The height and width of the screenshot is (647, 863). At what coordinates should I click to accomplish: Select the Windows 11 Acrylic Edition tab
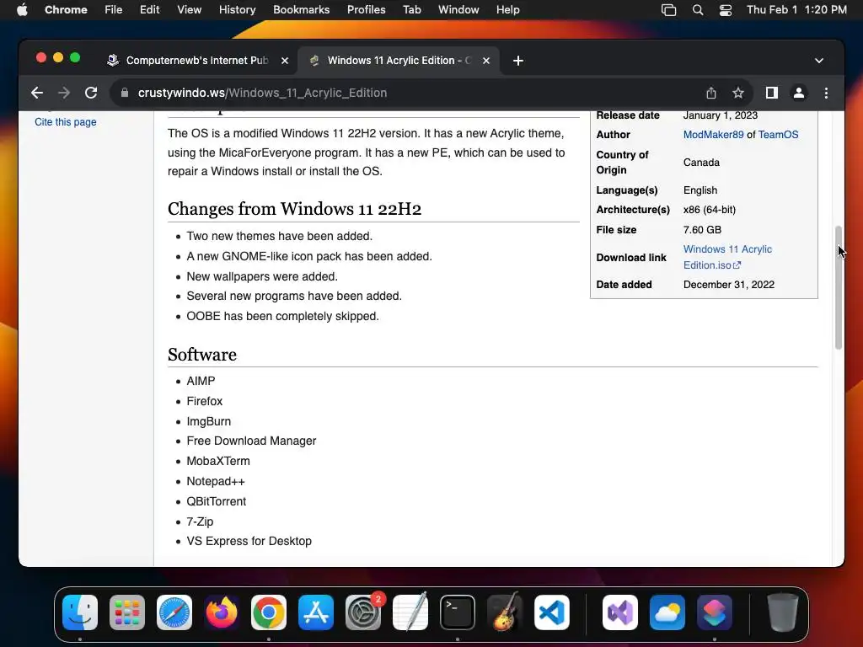(x=399, y=61)
